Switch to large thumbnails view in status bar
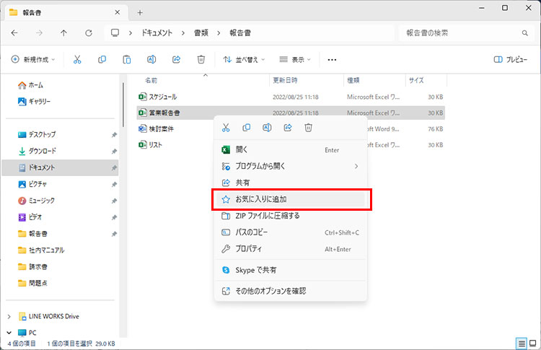Viewport: 541px width, 350px height. coord(532,343)
